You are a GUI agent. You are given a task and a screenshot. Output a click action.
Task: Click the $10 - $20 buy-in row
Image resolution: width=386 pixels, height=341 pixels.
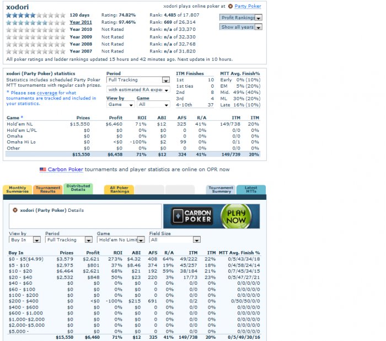(134, 271)
